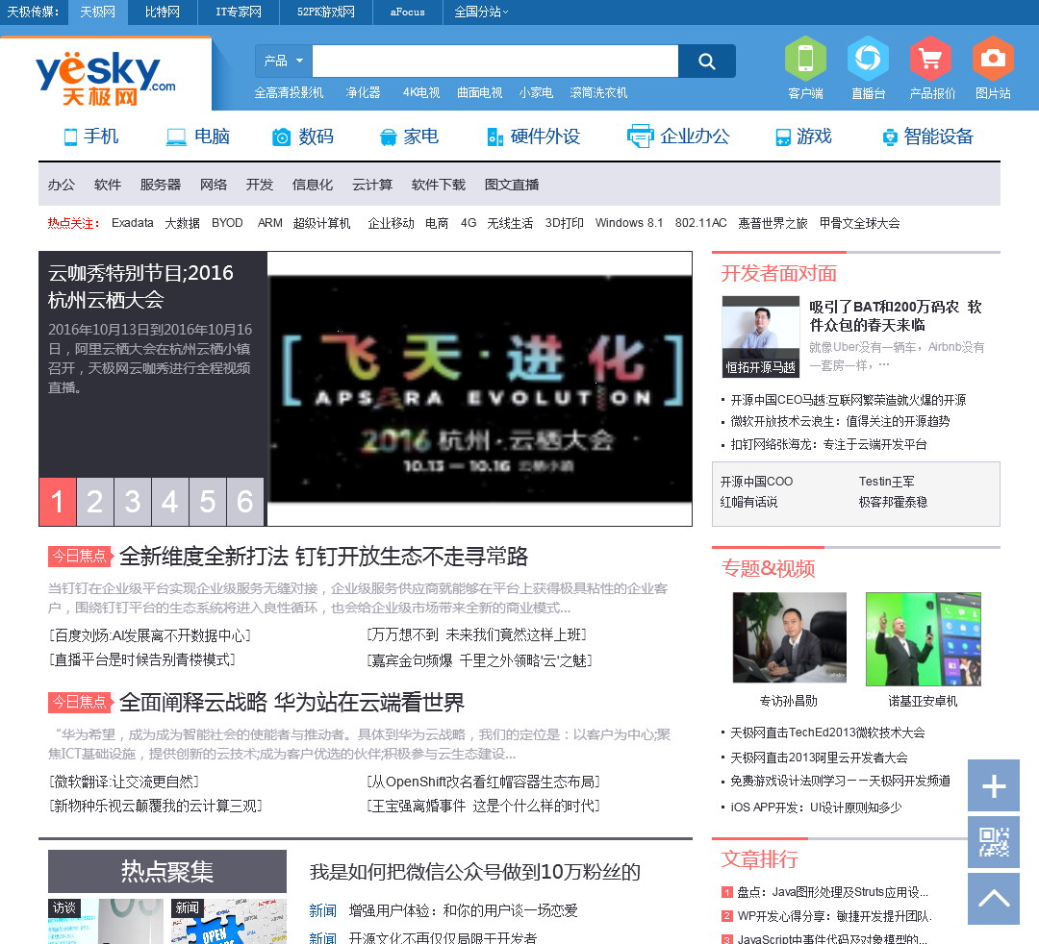Open the 图片站 camera icon

click(993, 59)
